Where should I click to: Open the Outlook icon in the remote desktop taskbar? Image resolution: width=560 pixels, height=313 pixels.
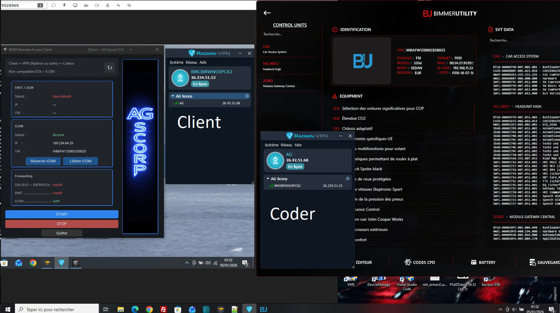18,263
